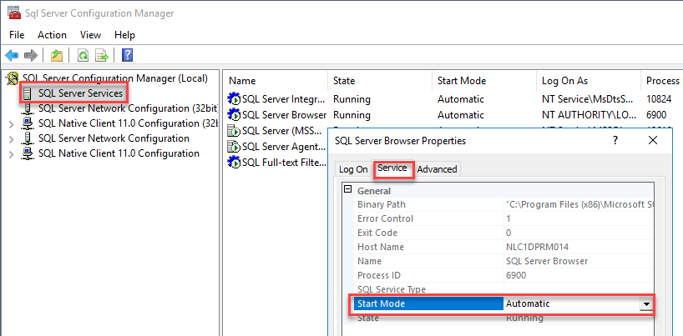This screenshot has width=683, height=336.
Task: Collapse the General property section
Action: click(x=348, y=191)
